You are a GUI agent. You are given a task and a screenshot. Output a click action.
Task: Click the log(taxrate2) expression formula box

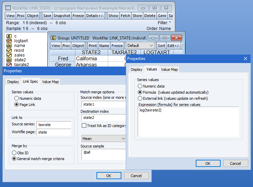(x=188, y=121)
